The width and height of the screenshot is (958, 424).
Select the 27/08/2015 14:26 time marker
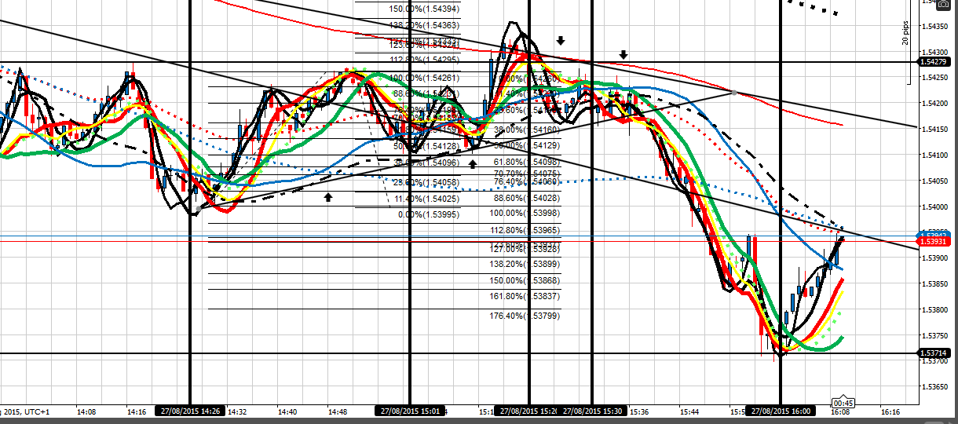(x=191, y=411)
